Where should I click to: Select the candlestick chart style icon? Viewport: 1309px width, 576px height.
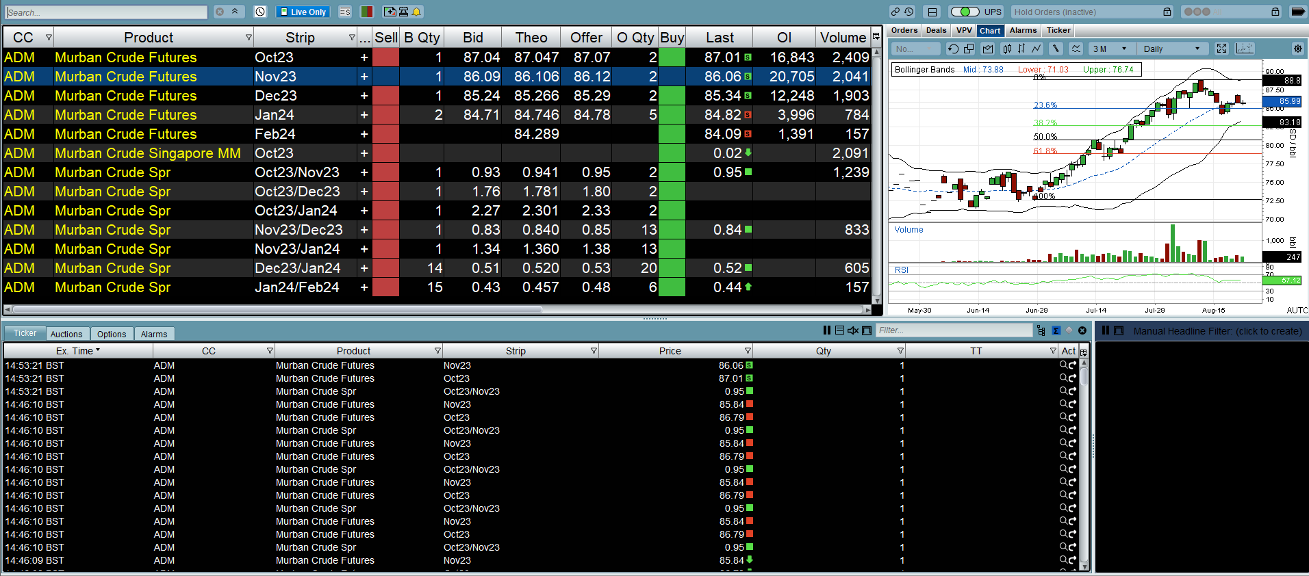pyautogui.click(x=1007, y=49)
